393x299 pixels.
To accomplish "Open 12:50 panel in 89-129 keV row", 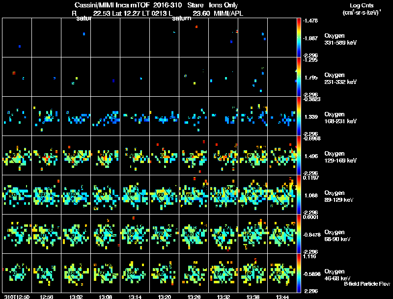I will click(17, 194).
